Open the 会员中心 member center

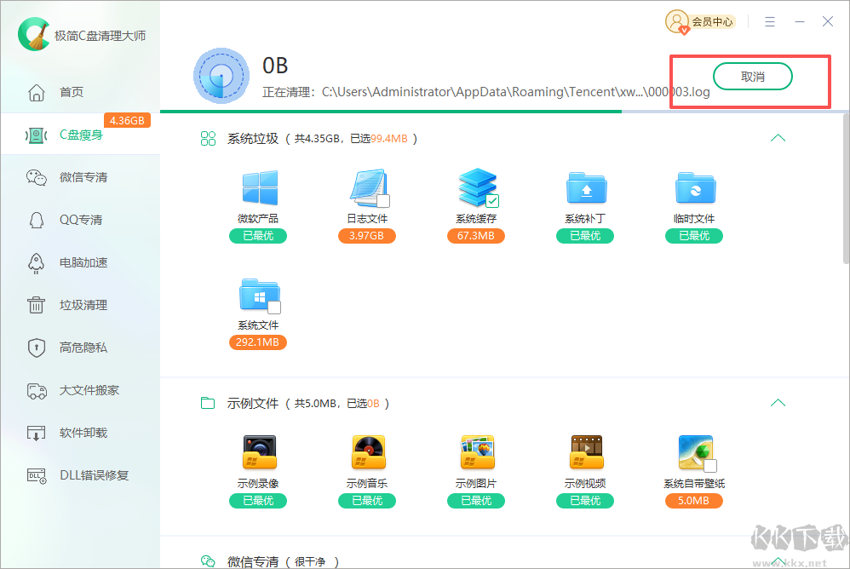click(699, 22)
